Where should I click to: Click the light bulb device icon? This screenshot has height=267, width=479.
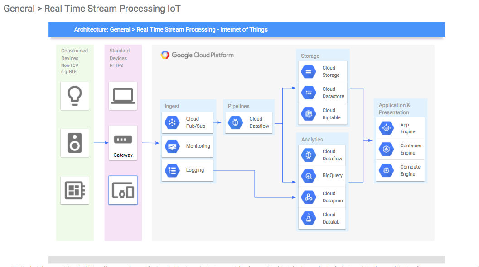pyautogui.click(x=74, y=96)
